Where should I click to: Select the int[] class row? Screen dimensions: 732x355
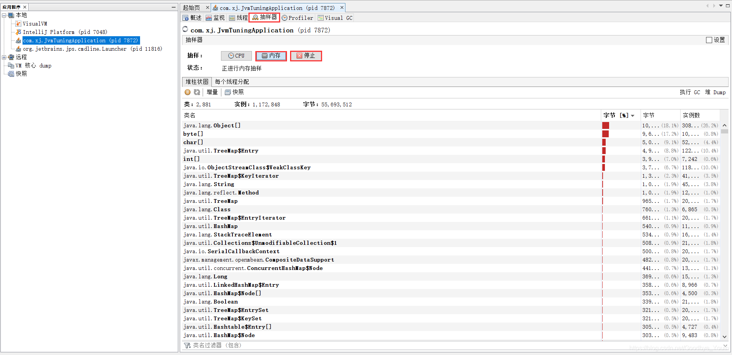451,159
